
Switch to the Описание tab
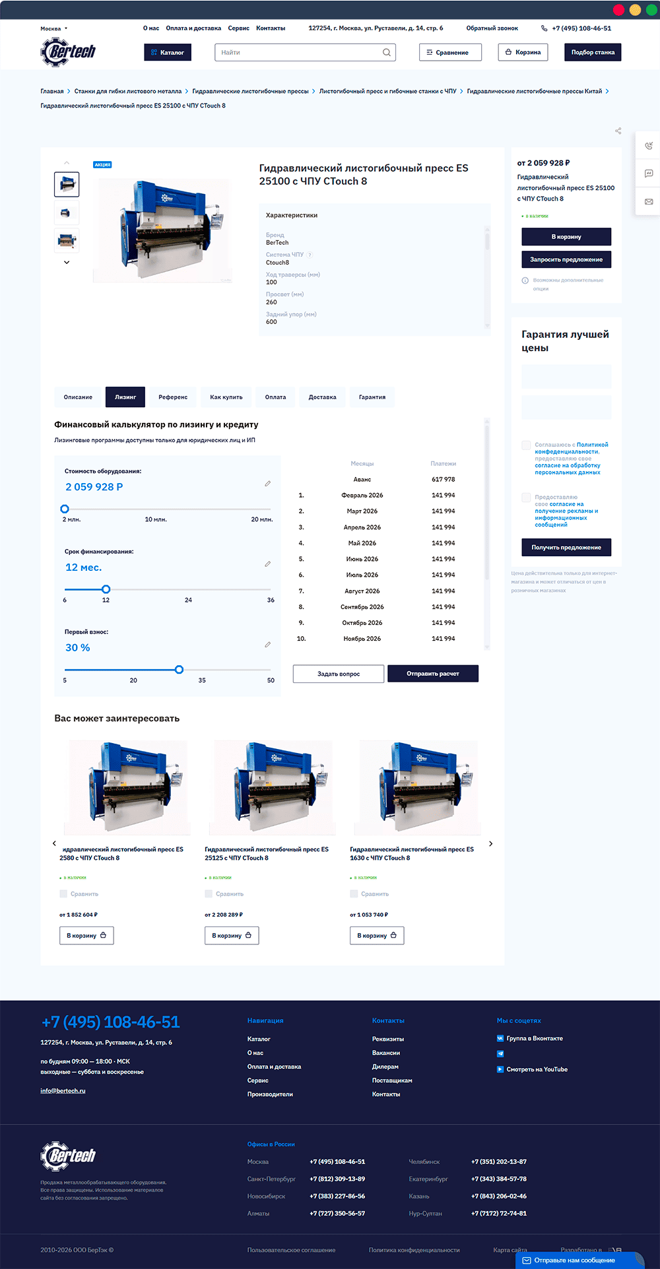pyautogui.click(x=78, y=397)
